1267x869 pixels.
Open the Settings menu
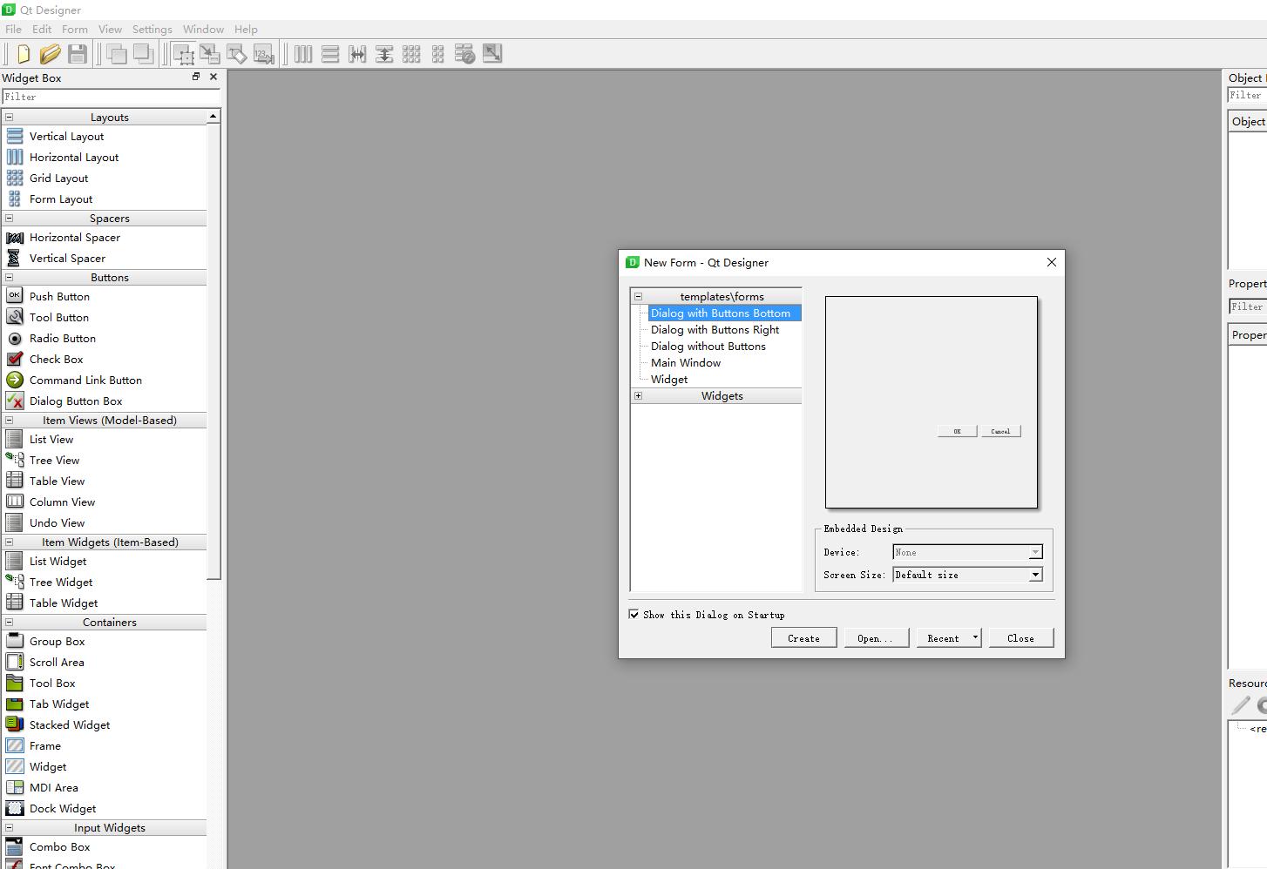tap(152, 29)
